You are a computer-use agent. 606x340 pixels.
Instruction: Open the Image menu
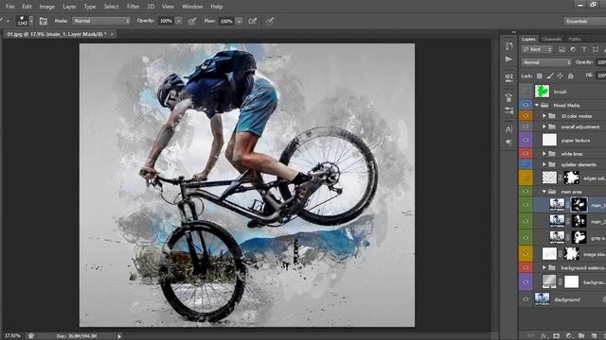(x=46, y=7)
